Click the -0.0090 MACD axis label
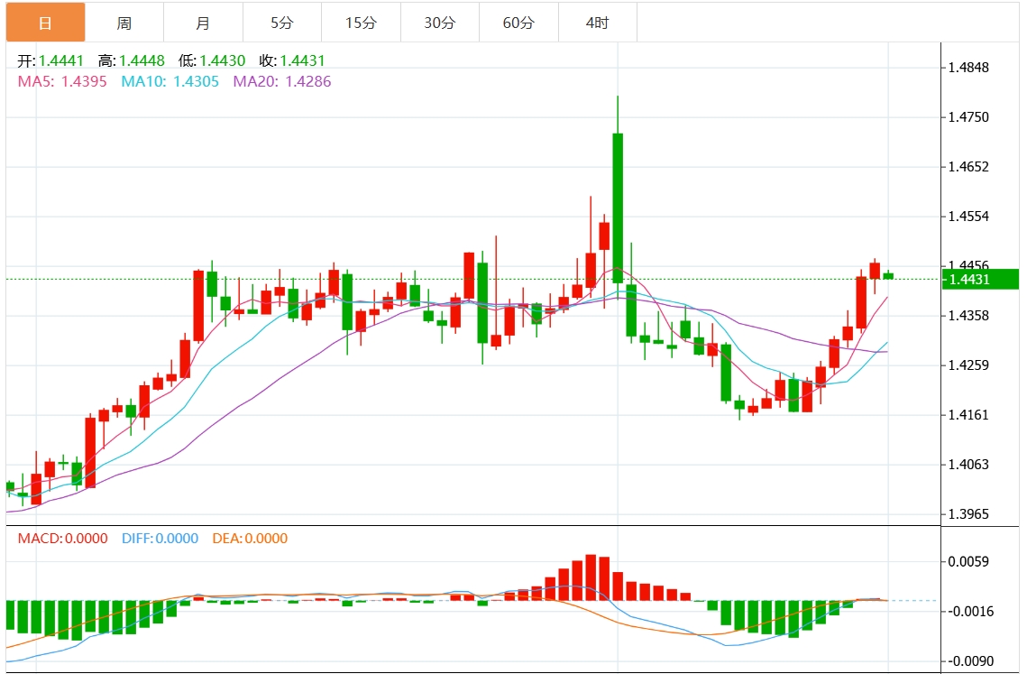The width and height of the screenshot is (1027, 674). [970, 660]
